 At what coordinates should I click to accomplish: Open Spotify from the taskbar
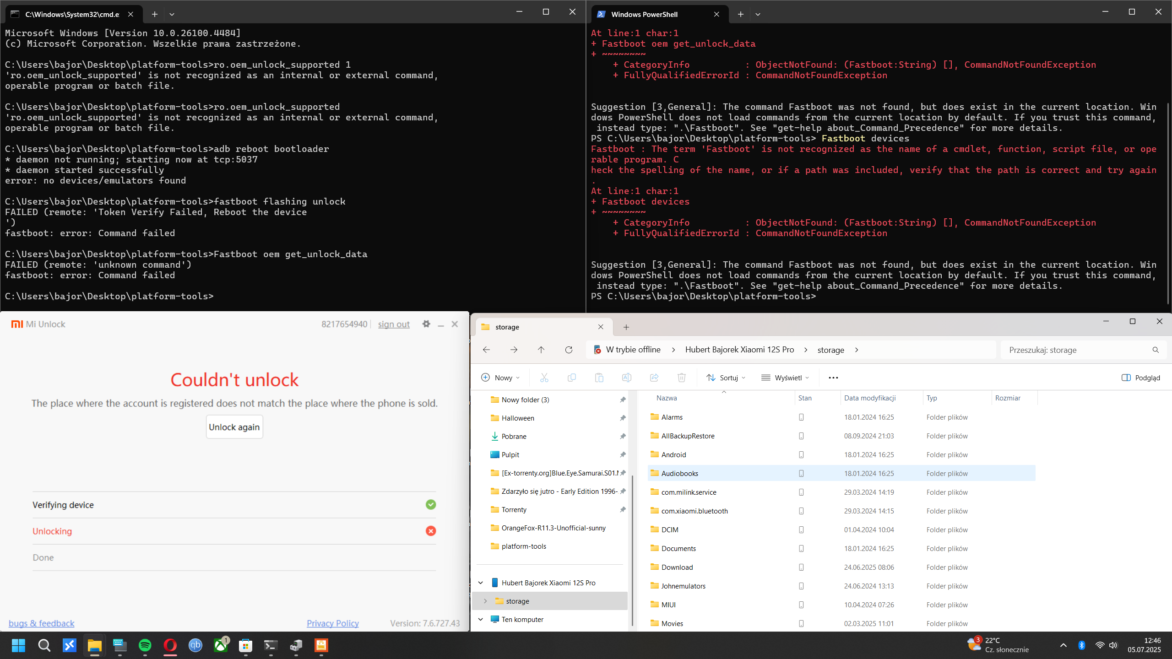click(145, 645)
